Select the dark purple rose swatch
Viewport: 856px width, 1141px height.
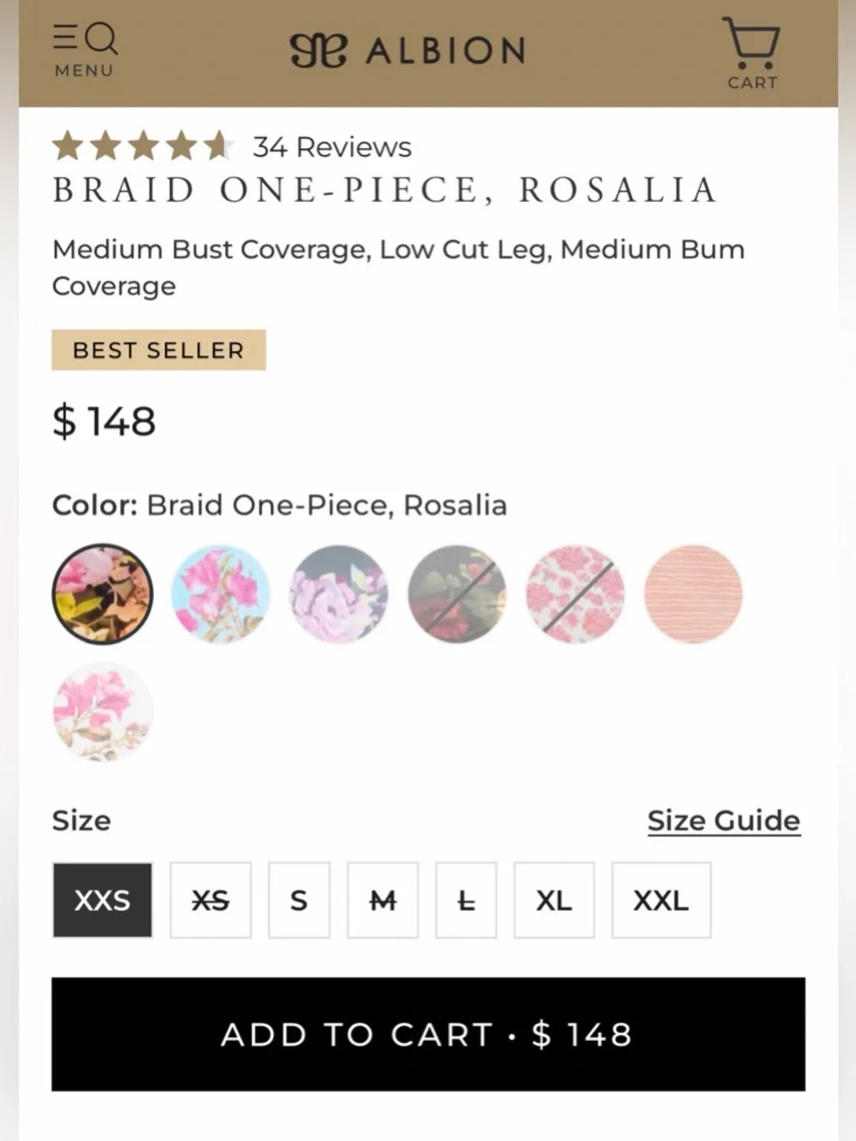(339, 594)
